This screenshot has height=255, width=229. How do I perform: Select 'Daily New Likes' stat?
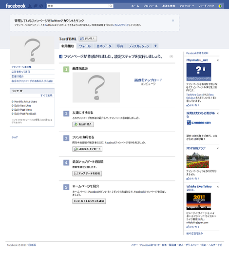pyautogui.click(x=21, y=106)
